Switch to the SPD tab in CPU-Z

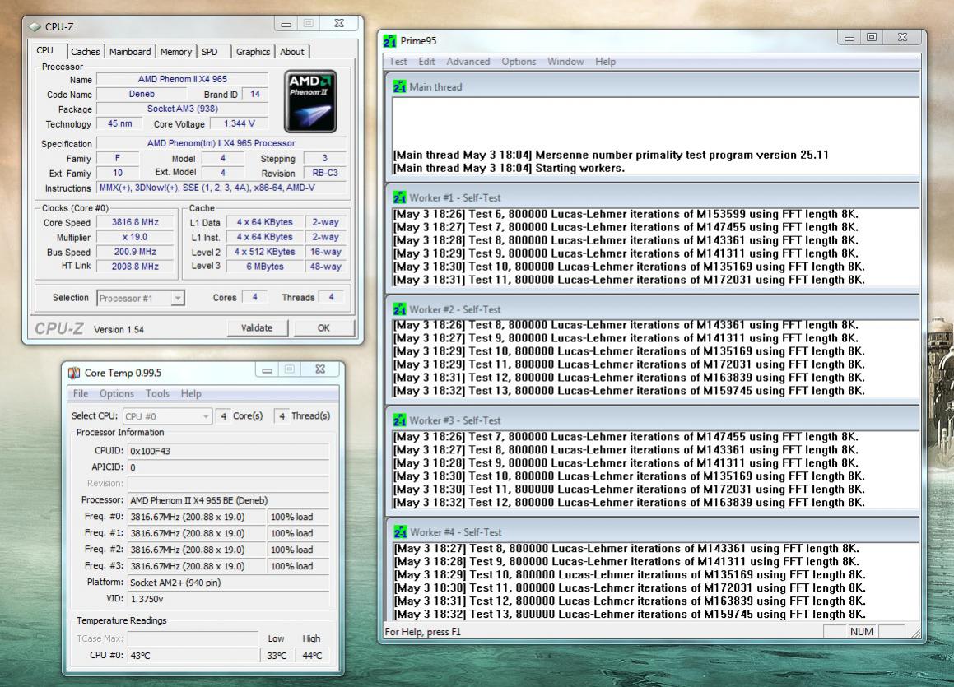coord(209,53)
